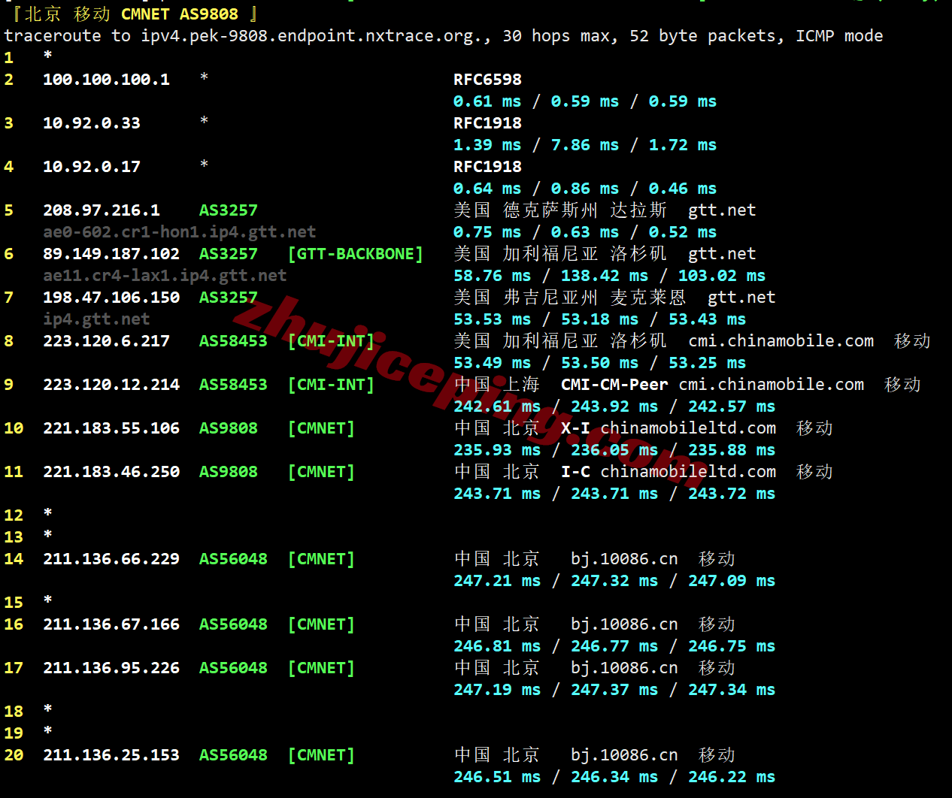Click IP 208.97.216.1 on hop 5
Screen dimensions: 952x798
[102, 210]
